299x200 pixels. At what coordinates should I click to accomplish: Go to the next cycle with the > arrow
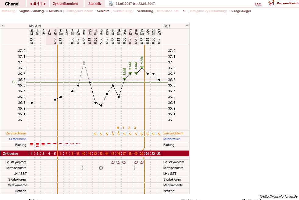pyautogui.click(x=44, y=4)
